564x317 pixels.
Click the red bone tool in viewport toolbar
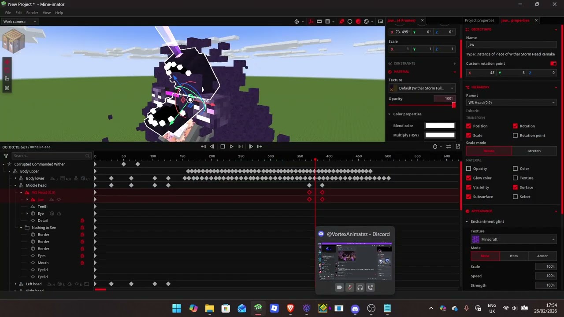(x=341, y=21)
